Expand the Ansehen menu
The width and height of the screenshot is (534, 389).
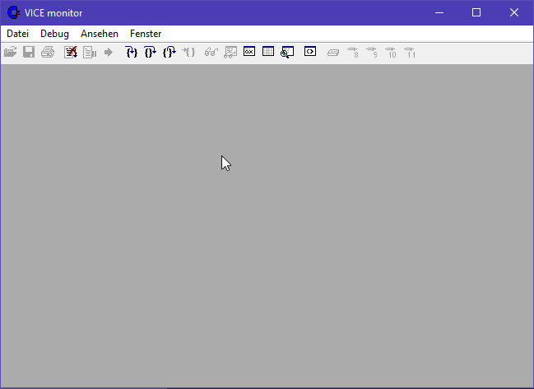tap(100, 34)
